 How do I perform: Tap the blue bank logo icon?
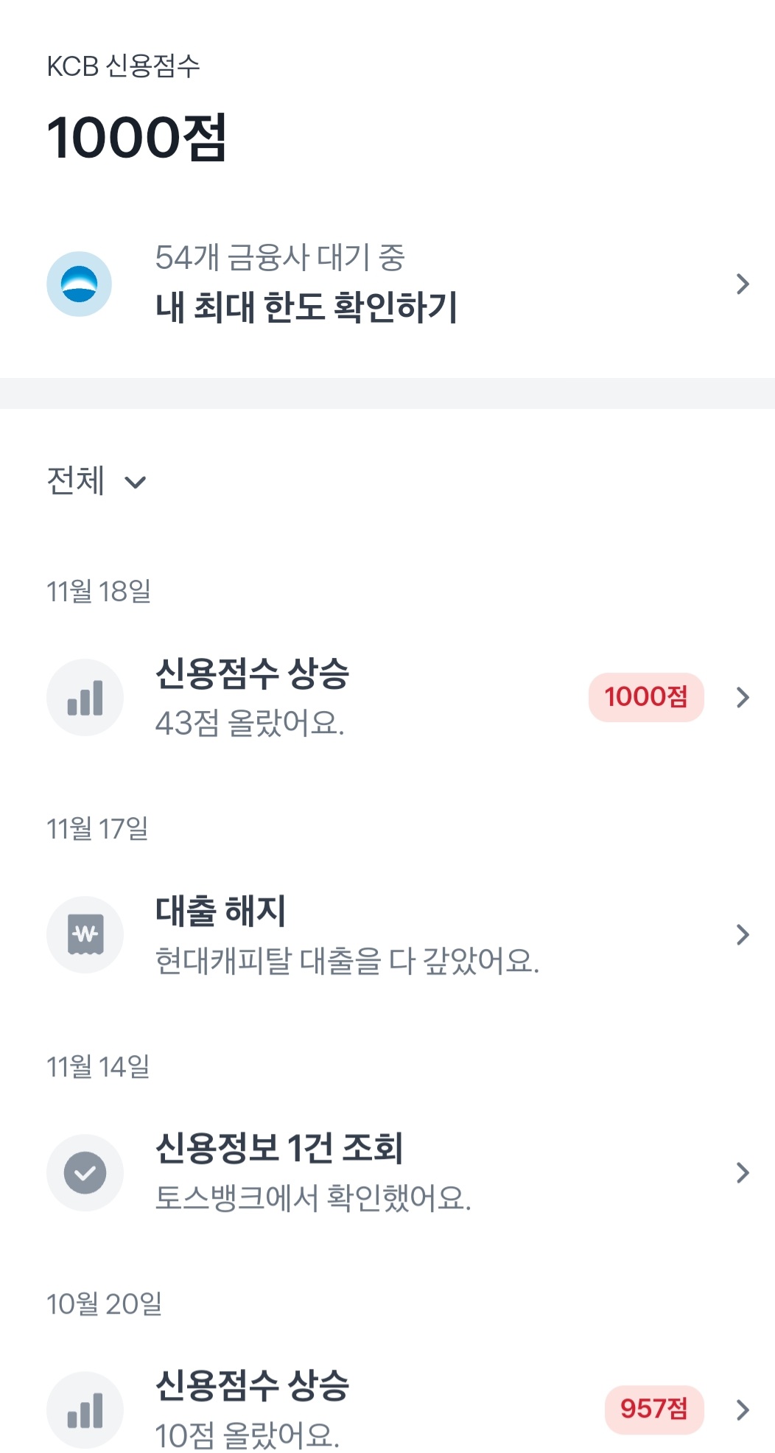click(79, 284)
